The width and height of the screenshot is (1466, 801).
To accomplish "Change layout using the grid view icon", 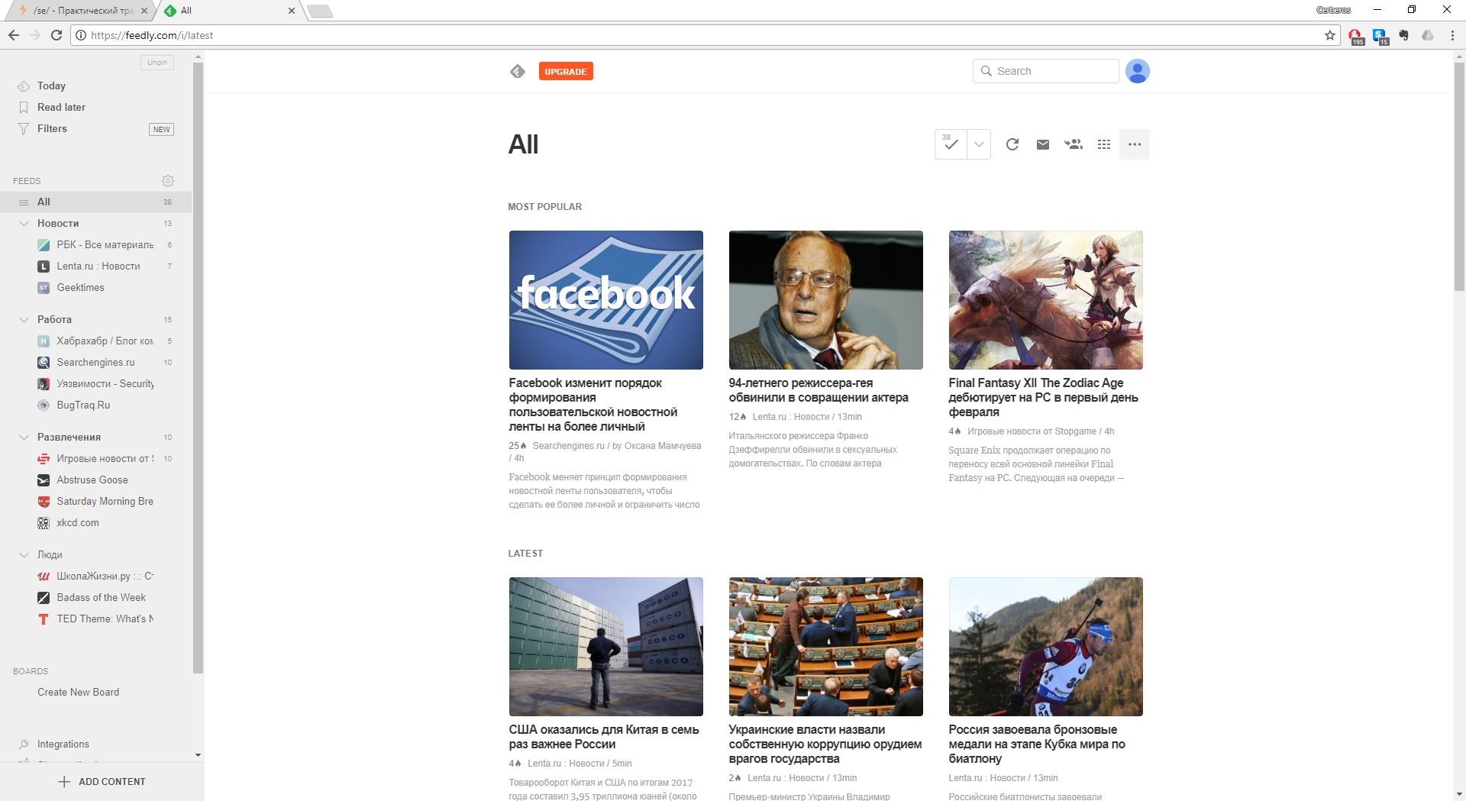I will point(1104,144).
